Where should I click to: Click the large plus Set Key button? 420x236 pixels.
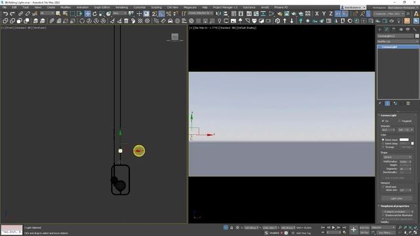click(354, 229)
